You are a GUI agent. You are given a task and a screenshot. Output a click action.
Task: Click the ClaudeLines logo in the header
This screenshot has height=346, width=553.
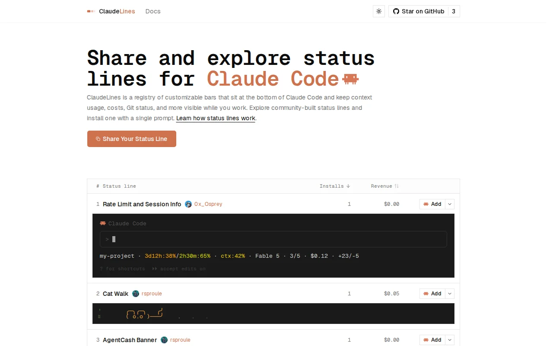pyautogui.click(x=111, y=11)
